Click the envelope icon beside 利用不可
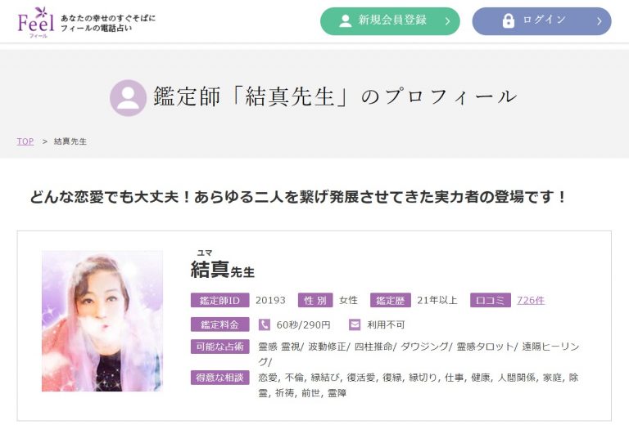The image size is (629, 425). click(355, 324)
